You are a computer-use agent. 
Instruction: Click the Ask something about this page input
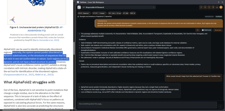coord(147,105)
